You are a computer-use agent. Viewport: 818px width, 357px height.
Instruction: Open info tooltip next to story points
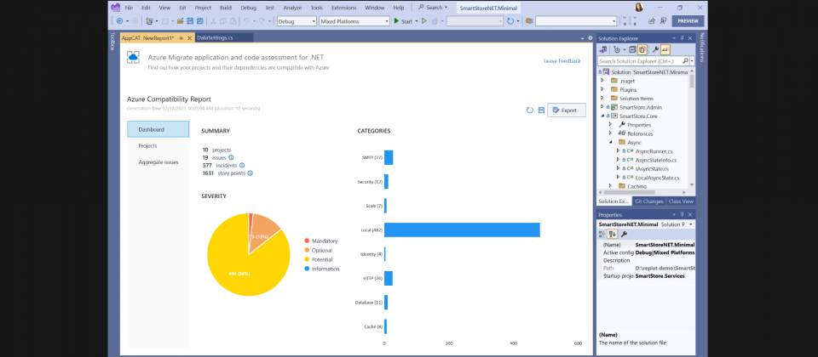(250, 173)
